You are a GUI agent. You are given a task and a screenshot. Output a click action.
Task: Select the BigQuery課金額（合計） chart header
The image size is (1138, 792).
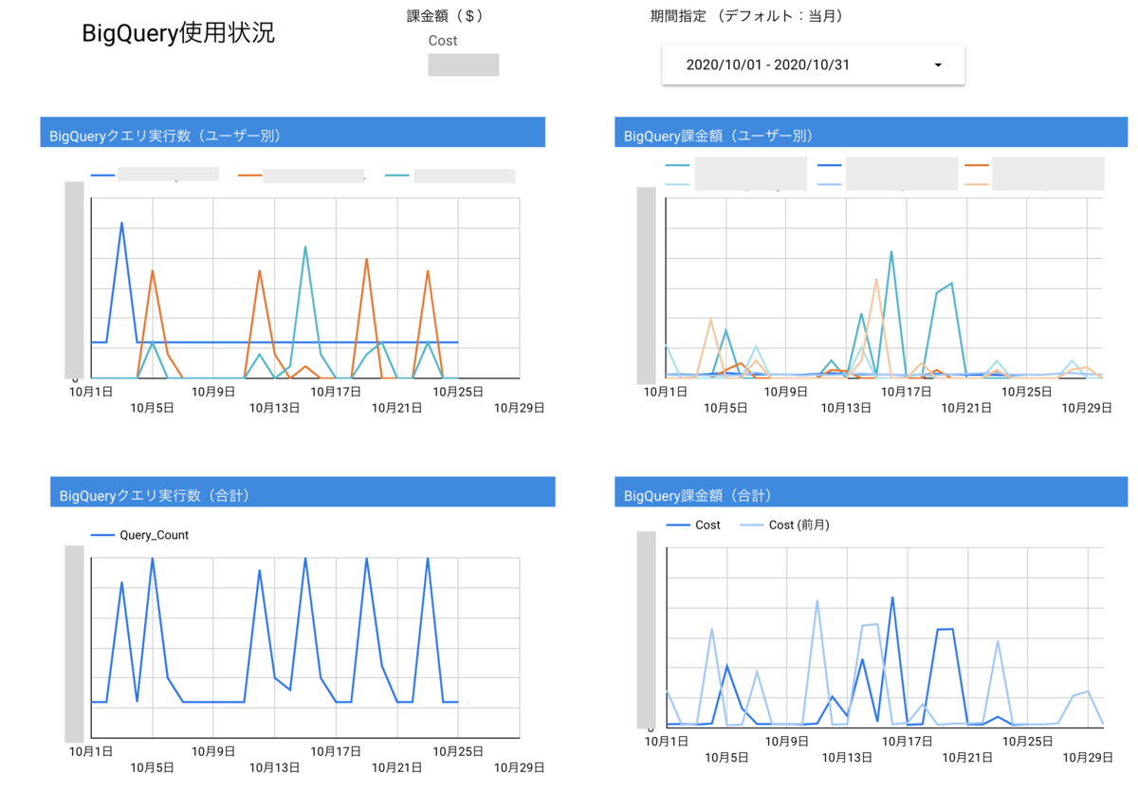click(872, 491)
